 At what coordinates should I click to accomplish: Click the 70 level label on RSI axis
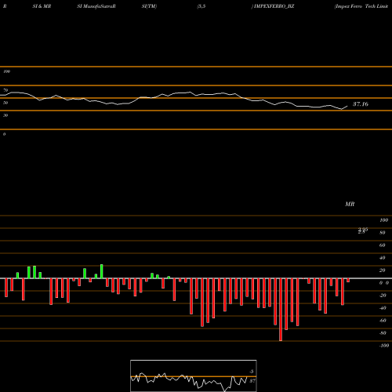(5, 90)
